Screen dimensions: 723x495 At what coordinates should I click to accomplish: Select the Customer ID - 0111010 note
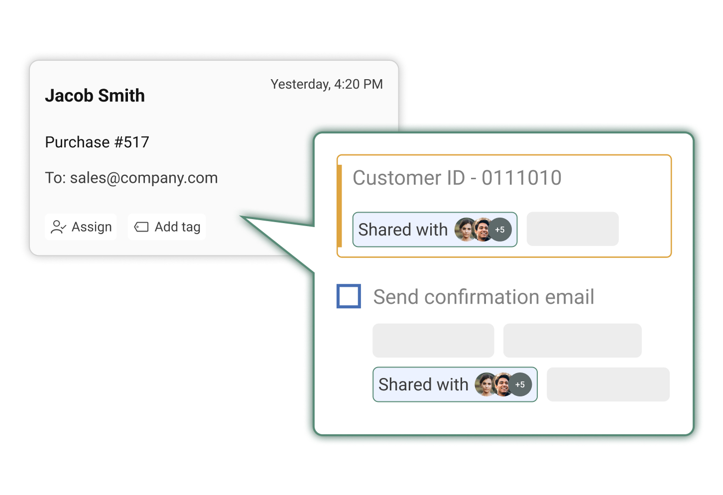[504, 206]
